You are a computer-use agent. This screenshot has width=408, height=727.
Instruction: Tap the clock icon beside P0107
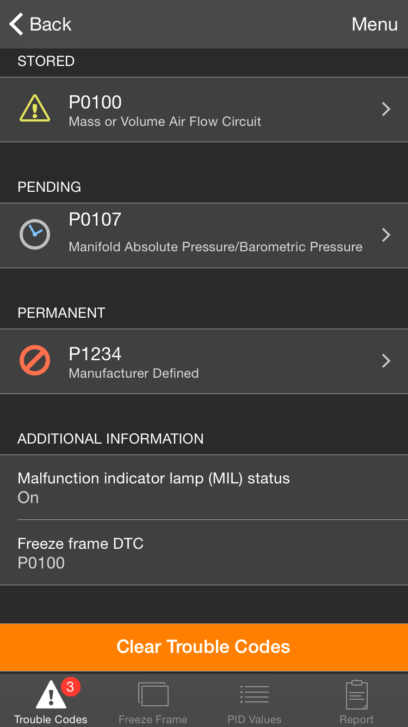point(35,235)
